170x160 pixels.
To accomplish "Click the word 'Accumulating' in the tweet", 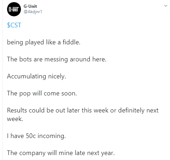I will (27, 76).
